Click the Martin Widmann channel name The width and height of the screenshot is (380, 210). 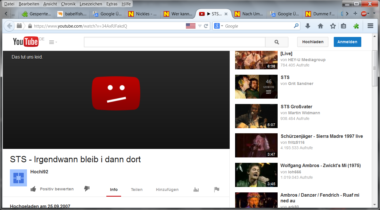click(304, 113)
